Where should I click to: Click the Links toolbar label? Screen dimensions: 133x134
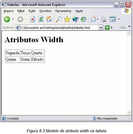tap(123, 27)
